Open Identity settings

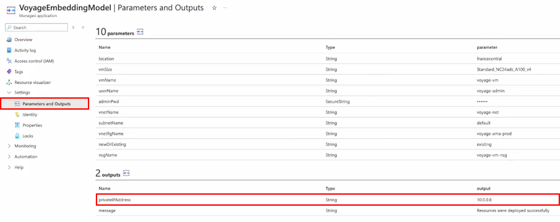pyautogui.click(x=30, y=115)
